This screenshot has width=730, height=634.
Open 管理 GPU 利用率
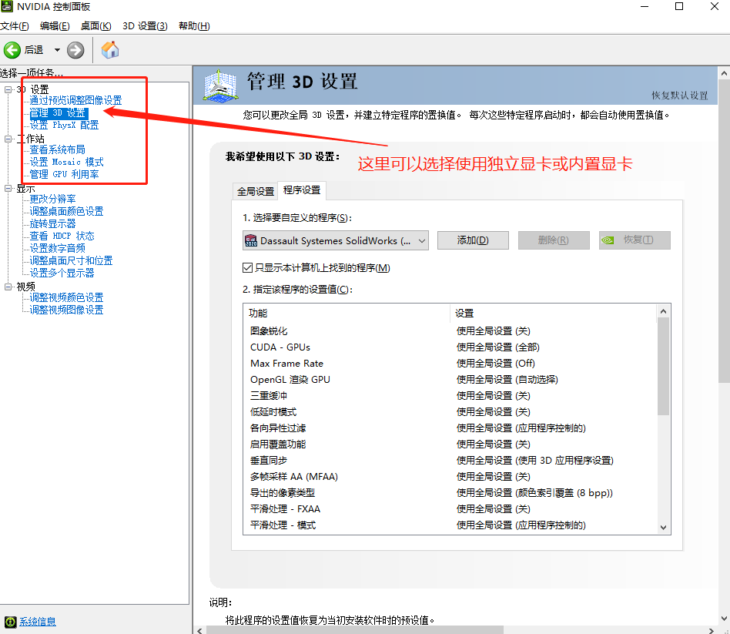[64, 174]
